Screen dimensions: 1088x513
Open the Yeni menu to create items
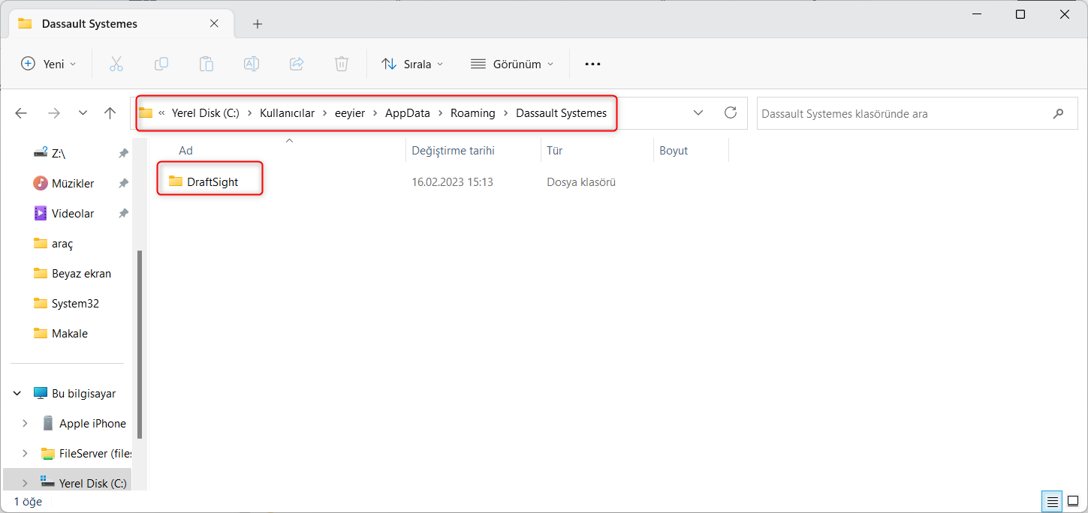pyautogui.click(x=48, y=64)
